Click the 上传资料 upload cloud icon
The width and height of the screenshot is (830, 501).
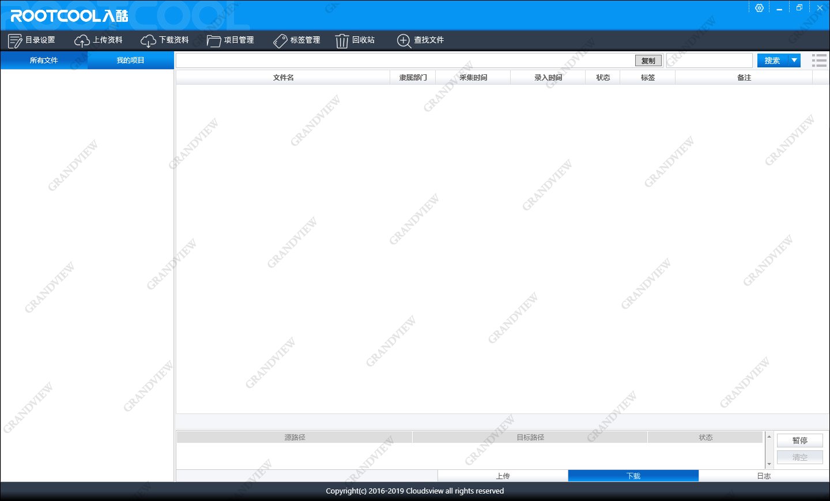point(82,41)
